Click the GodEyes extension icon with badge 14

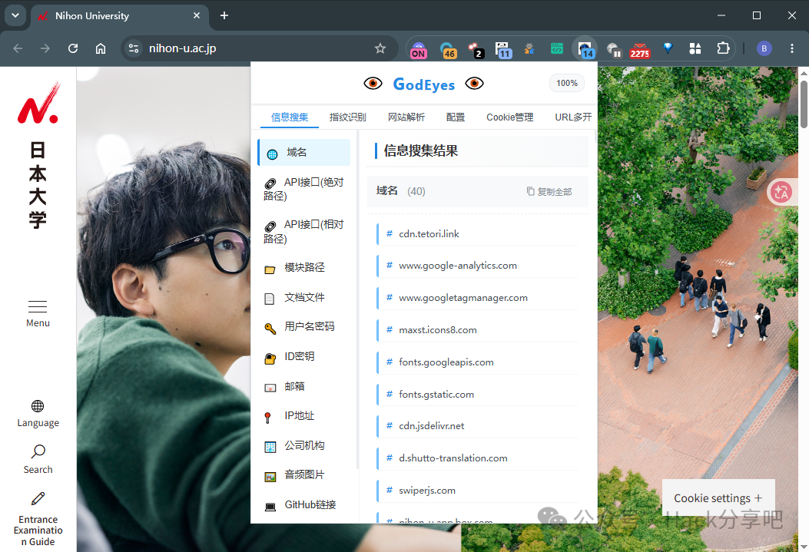[x=585, y=49]
